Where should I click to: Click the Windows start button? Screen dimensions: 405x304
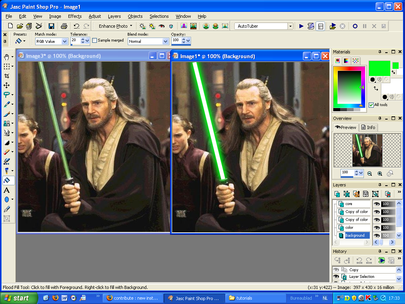click(x=19, y=298)
